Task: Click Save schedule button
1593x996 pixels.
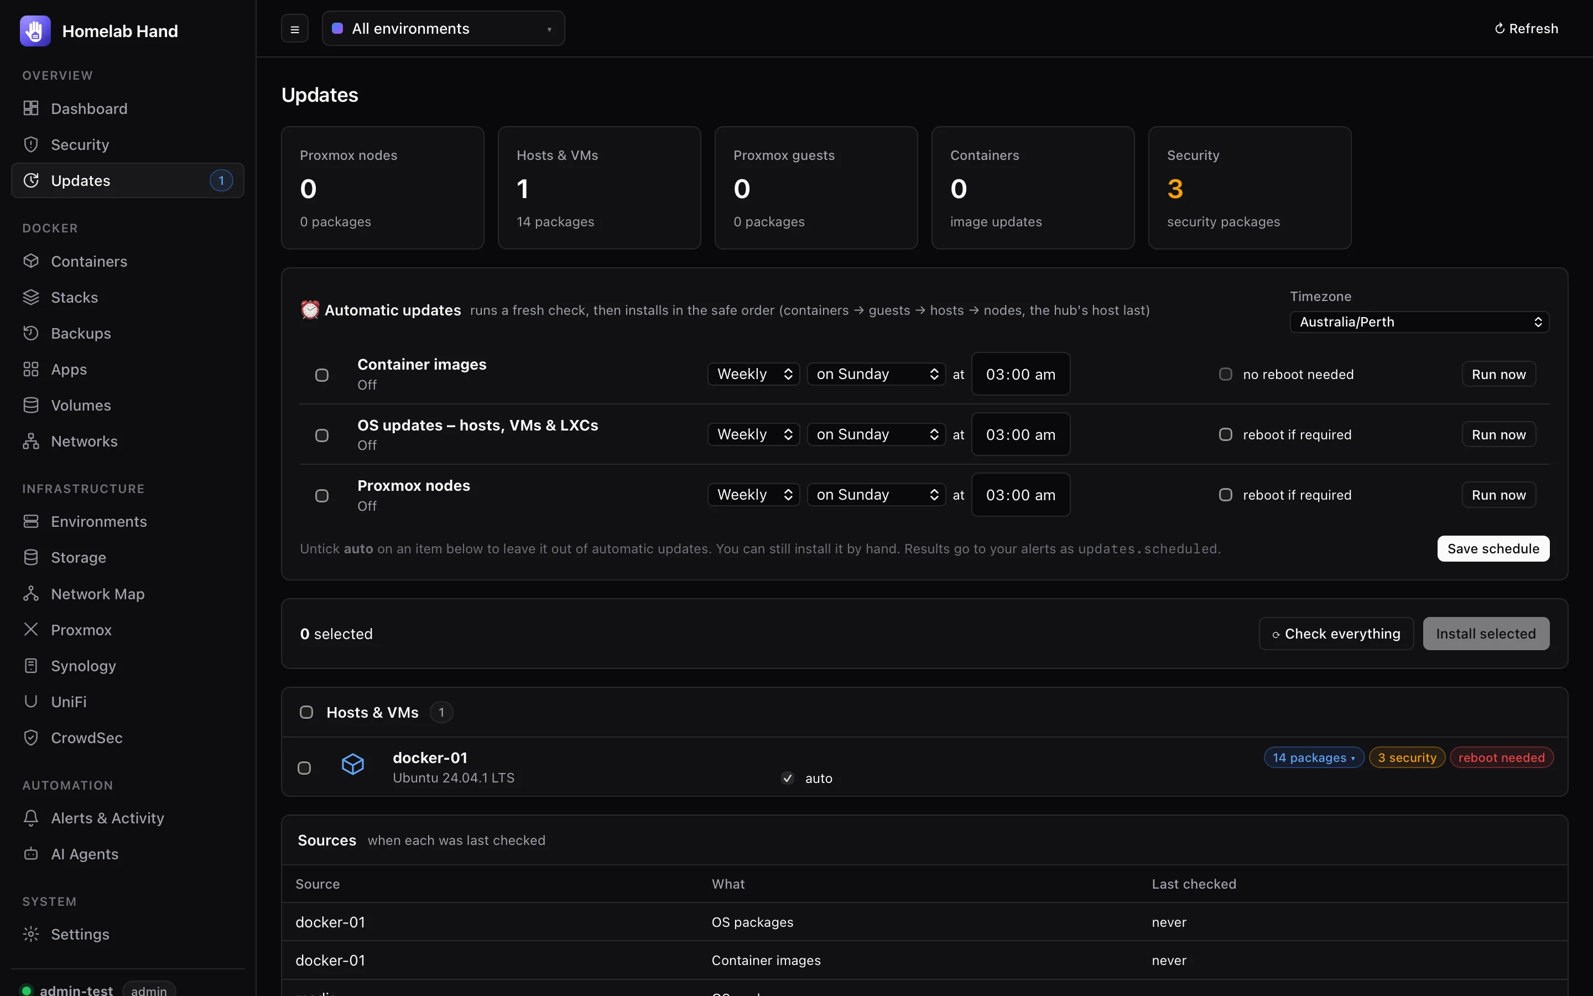Action: pyautogui.click(x=1493, y=549)
